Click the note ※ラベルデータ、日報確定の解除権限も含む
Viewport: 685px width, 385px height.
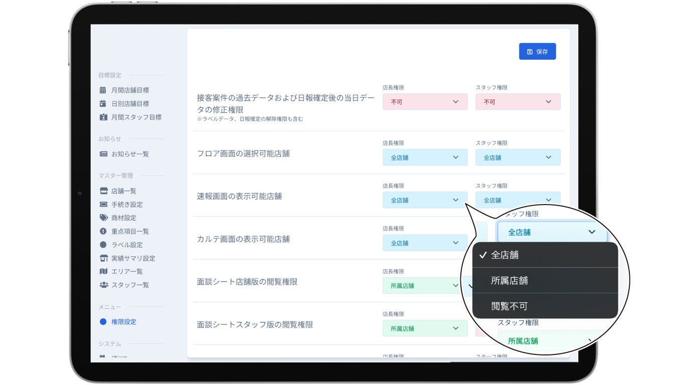250,119
